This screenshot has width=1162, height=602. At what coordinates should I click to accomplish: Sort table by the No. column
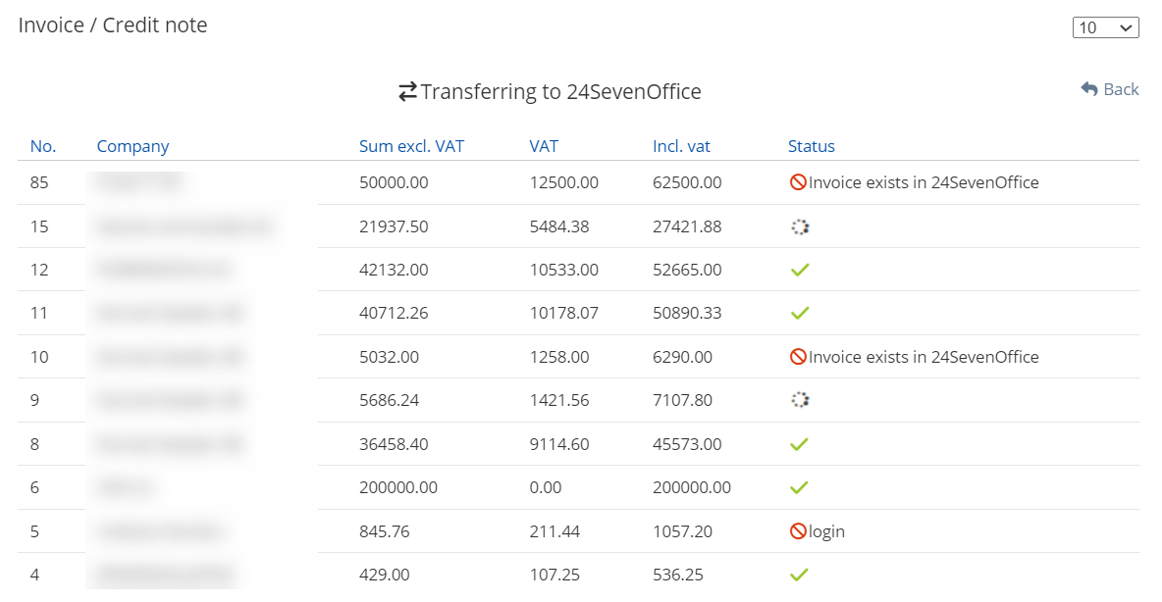[43, 146]
